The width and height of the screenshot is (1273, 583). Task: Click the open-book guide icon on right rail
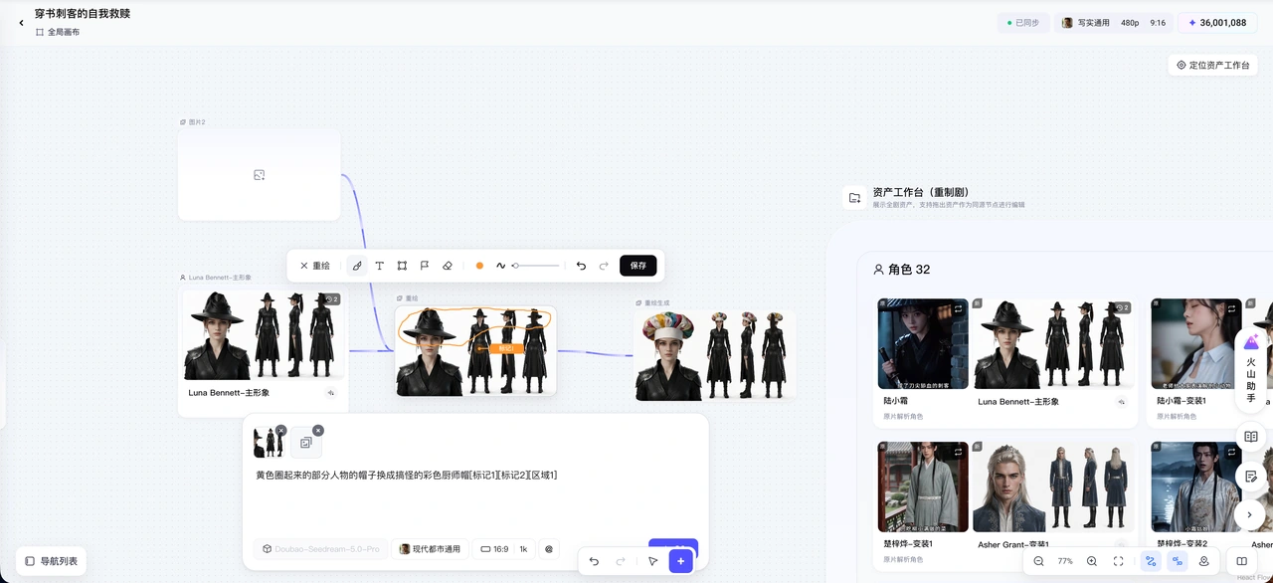[x=1251, y=437]
